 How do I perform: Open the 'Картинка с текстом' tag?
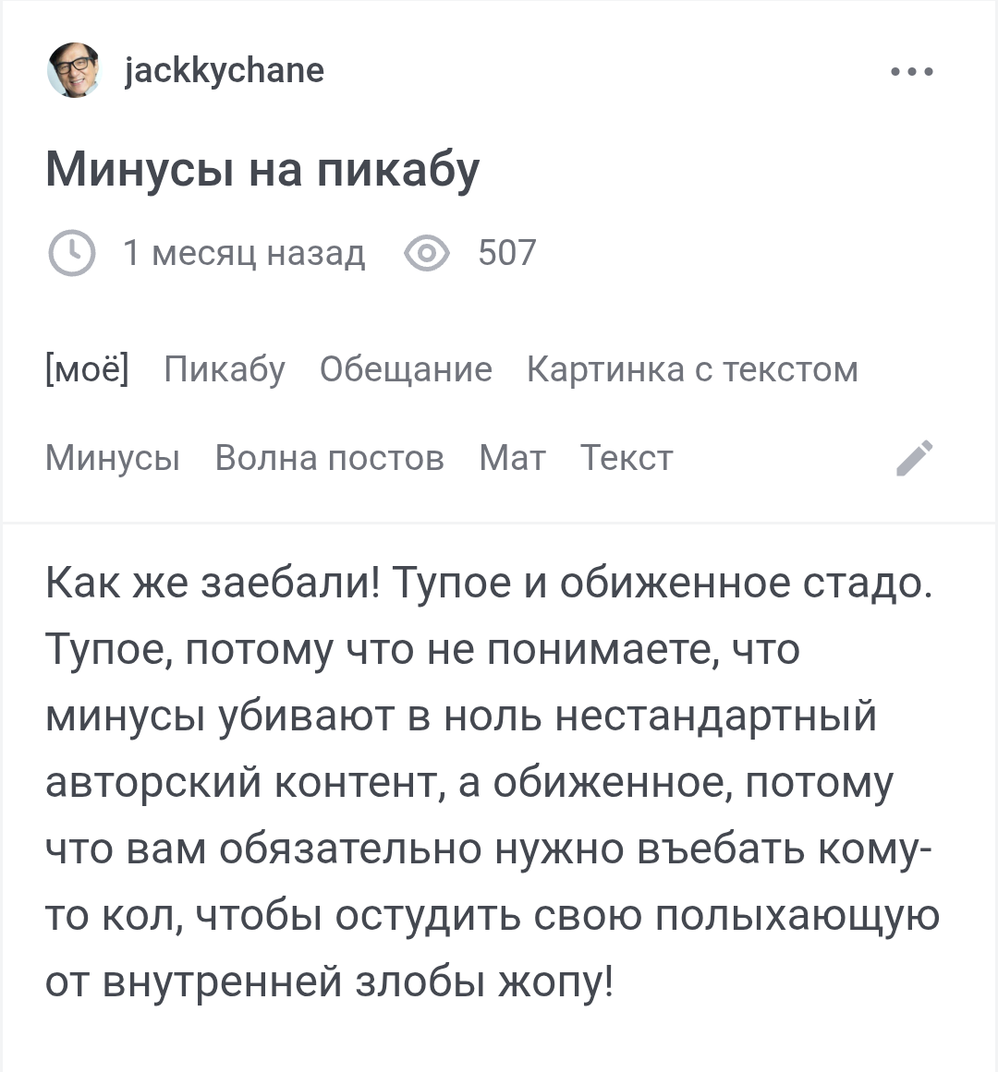[692, 369]
